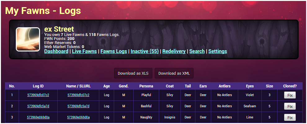Image resolution: width=307 pixels, height=124 pixels.
Task: Open Name/SLURL link 573969dfc07c2
Action: click(x=78, y=95)
